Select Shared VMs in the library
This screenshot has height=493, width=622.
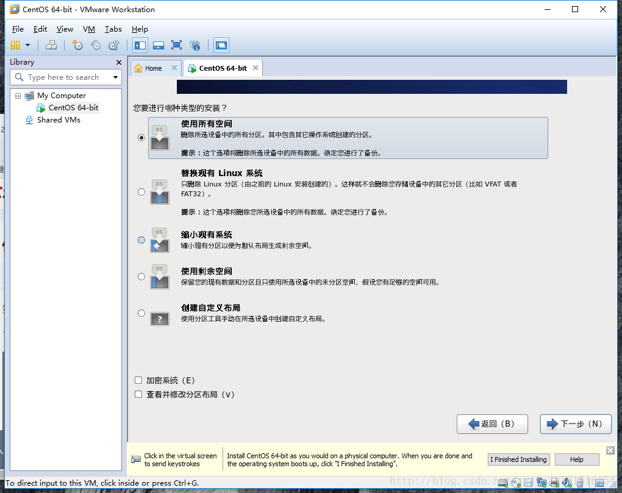point(59,119)
